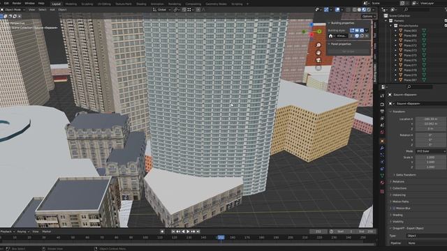Viewport: 447px width, 251px height.
Task: Open the Texture properties tab
Action: click(382, 192)
